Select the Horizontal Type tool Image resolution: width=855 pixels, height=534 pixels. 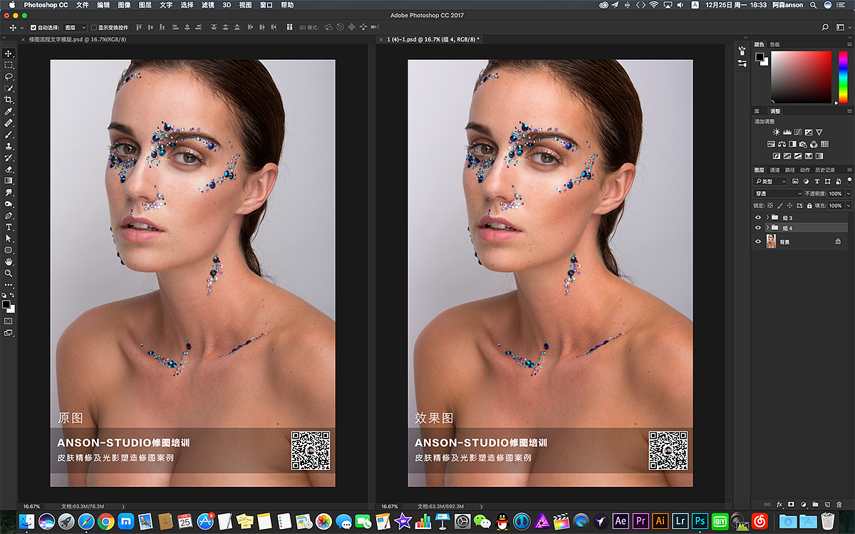[x=9, y=226]
